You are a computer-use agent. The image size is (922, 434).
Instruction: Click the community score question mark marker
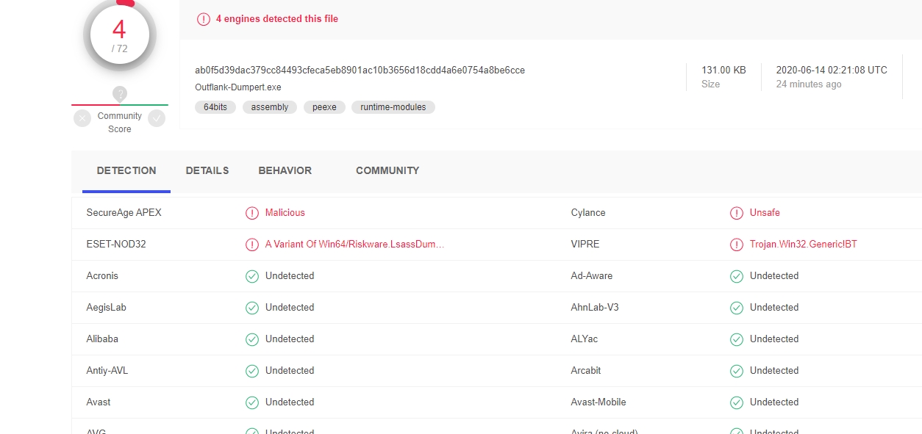(120, 94)
